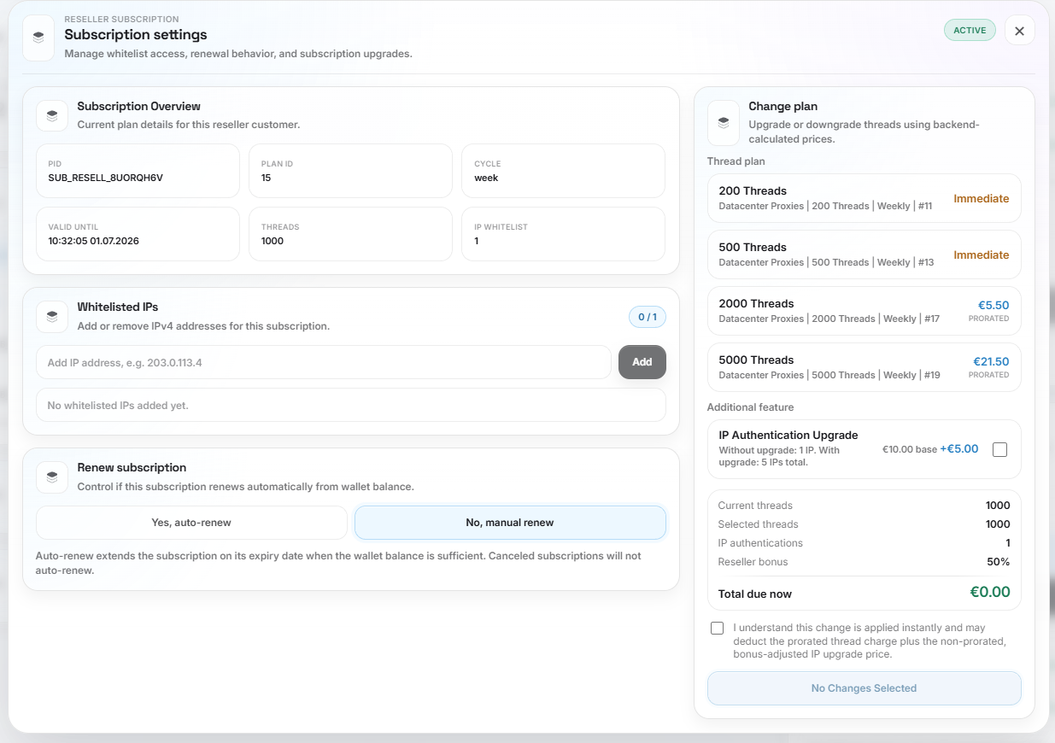Focus the Add IP address input field
Image resolution: width=1055 pixels, height=743 pixels.
(x=324, y=362)
